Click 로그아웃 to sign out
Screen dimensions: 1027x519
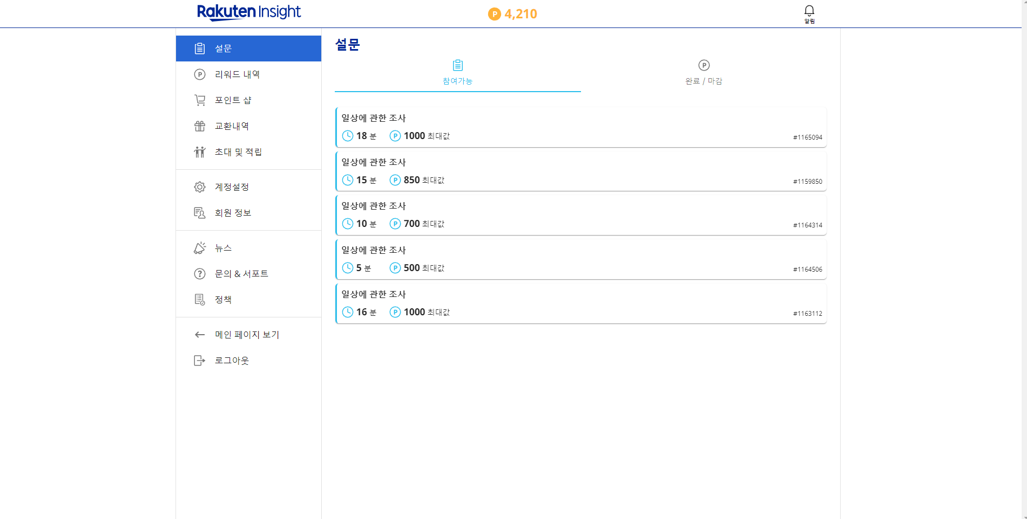[x=248, y=361]
